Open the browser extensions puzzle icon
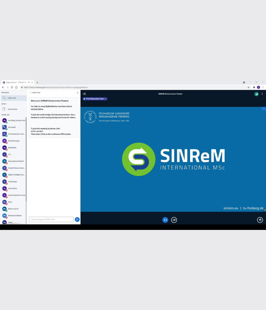This screenshot has height=310, width=266. [254, 87]
